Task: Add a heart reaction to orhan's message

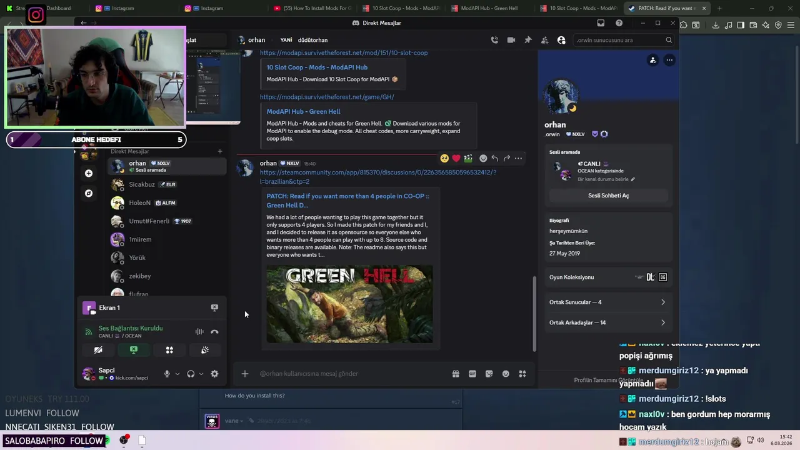Action: (x=456, y=158)
